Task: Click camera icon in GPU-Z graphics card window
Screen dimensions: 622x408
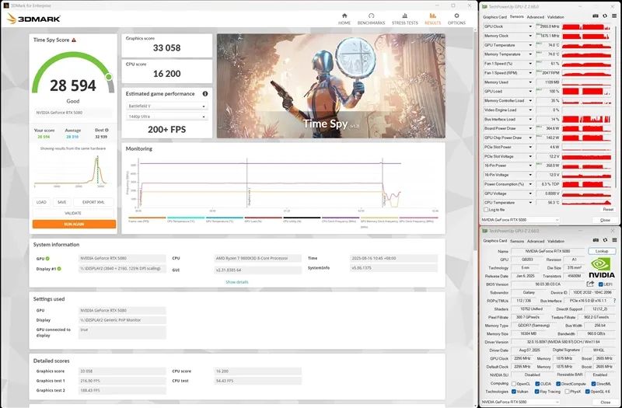Action: pyautogui.click(x=596, y=240)
